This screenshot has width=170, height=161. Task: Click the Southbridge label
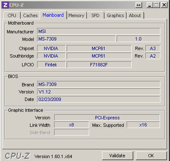(22, 56)
